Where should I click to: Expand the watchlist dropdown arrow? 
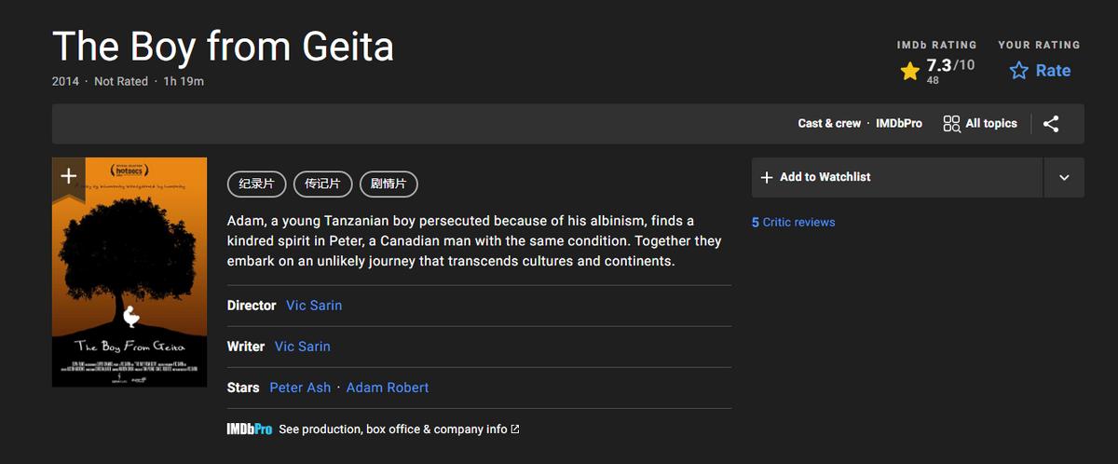(1064, 177)
